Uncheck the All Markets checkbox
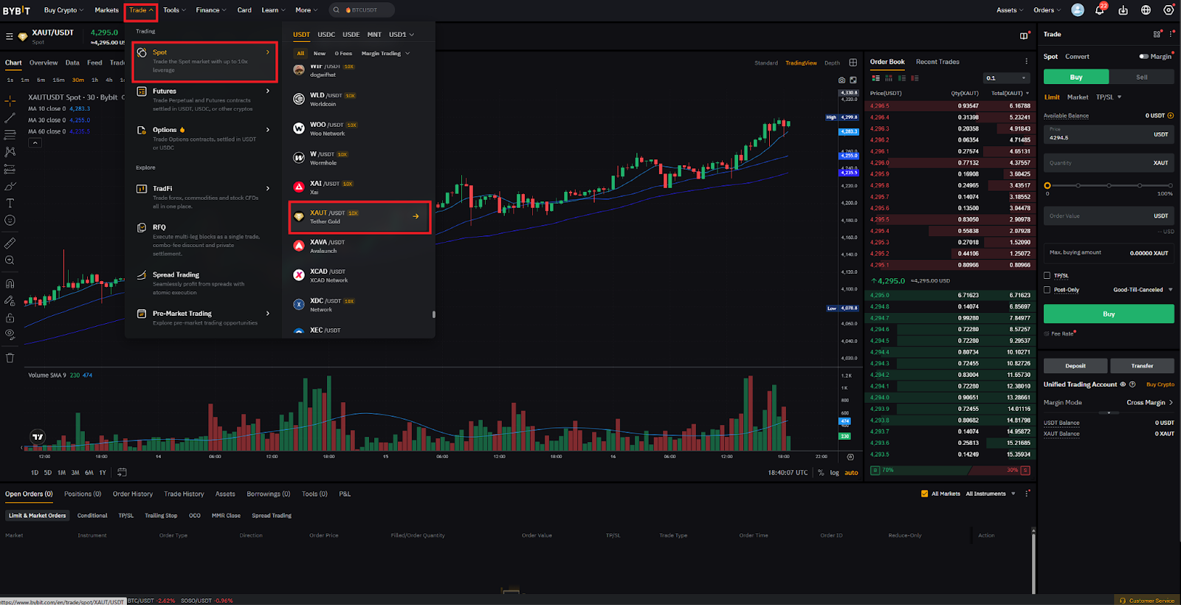The height and width of the screenshot is (605, 1181). pyautogui.click(x=925, y=494)
